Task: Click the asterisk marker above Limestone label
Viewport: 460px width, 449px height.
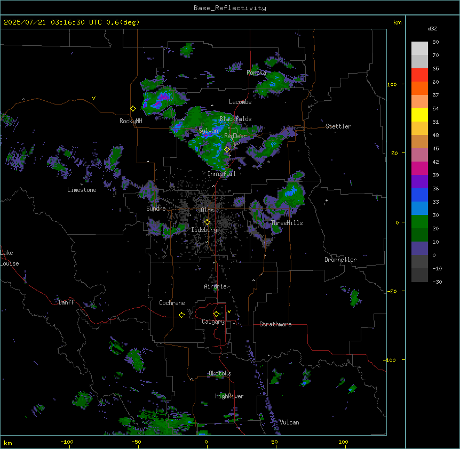Action: pos(82,185)
